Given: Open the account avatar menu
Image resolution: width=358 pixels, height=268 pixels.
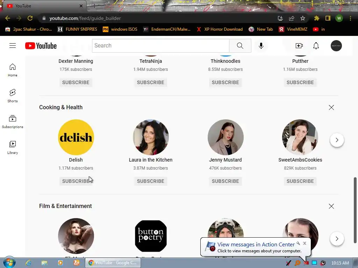Looking at the screenshot, I should [x=336, y=46].
